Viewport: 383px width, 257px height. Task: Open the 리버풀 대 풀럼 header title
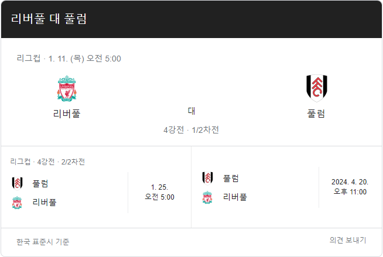49,19
